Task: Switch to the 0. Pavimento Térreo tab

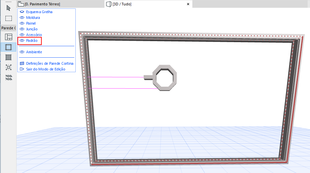Action: 60,4
